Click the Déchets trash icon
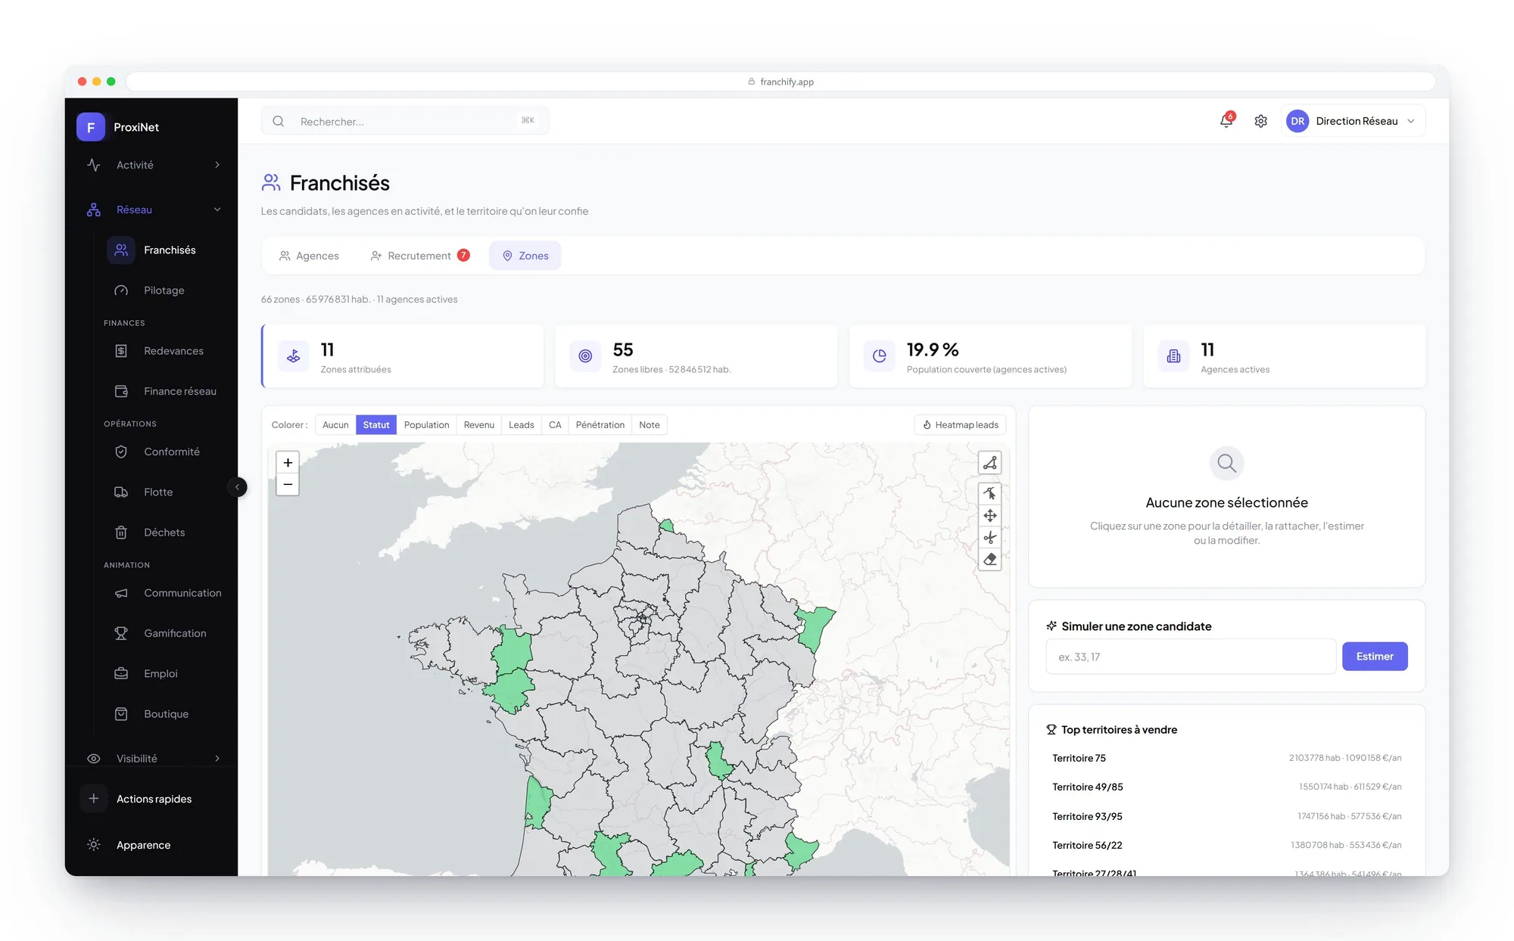 pos(121,533)
